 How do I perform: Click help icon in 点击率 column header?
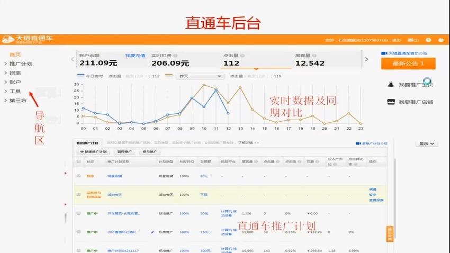click(x=299, y=161)
